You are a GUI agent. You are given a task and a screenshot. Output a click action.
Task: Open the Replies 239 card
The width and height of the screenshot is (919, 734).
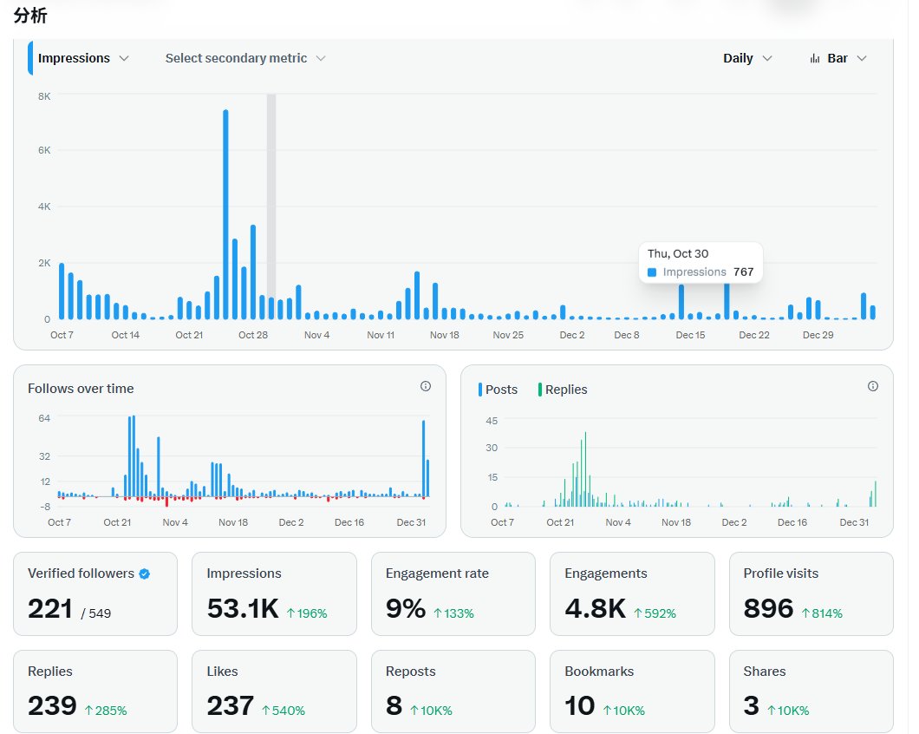[95, 691]
